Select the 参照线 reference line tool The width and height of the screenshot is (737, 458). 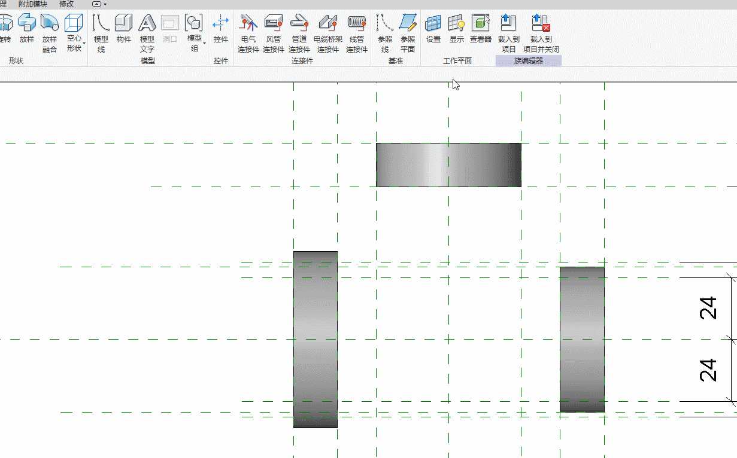[385, 33]
